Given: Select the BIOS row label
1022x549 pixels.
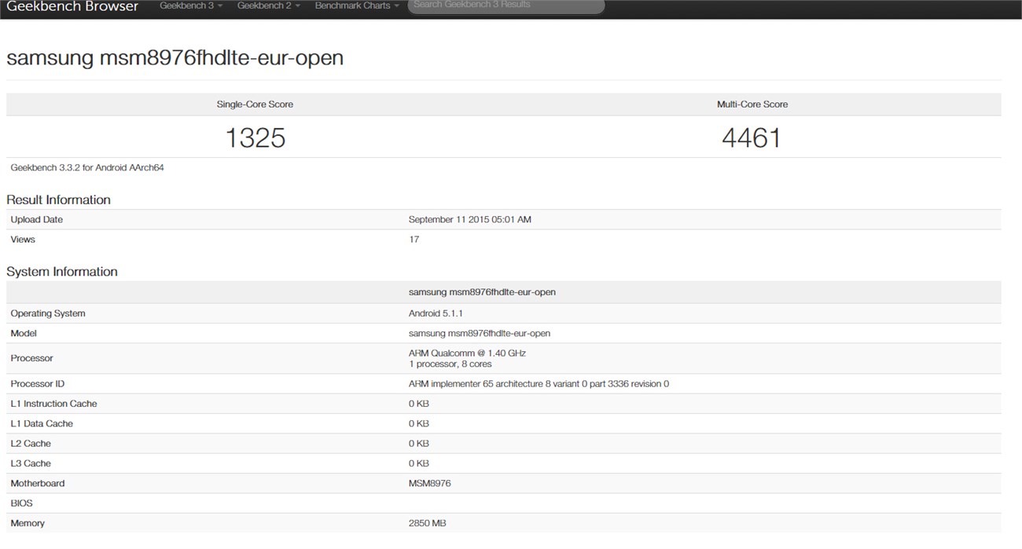Looking at the screenshot, I should [21, 503].
